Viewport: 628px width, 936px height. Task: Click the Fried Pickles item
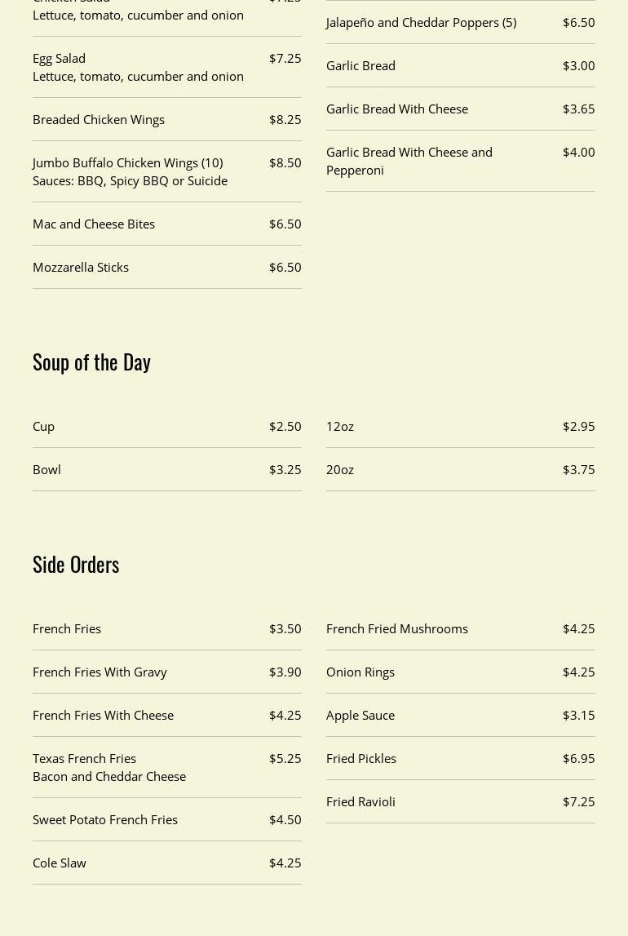(x=361, y=758)
